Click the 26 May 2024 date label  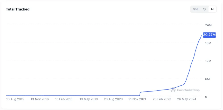click(186, 99)
